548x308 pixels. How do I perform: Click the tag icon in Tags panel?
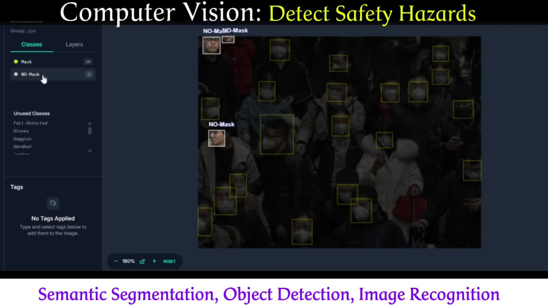point(53,203)
